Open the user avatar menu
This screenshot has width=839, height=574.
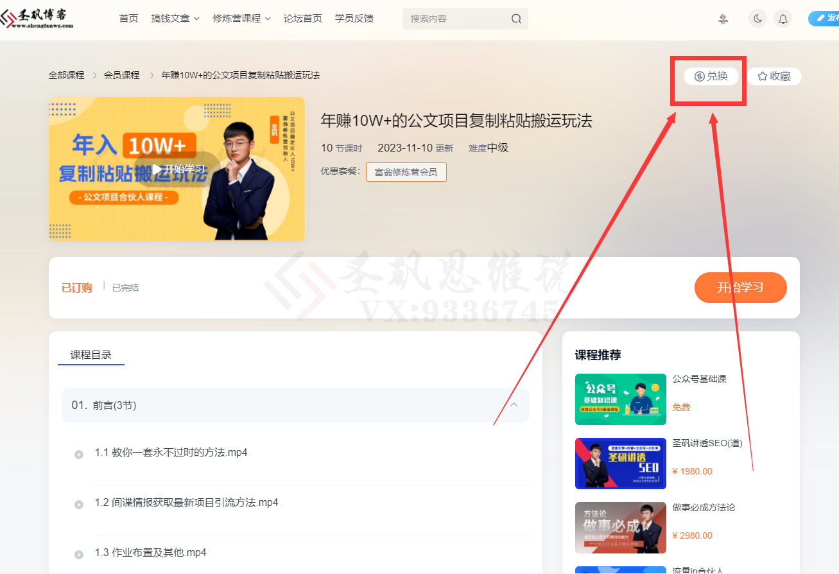click(723, 19)
